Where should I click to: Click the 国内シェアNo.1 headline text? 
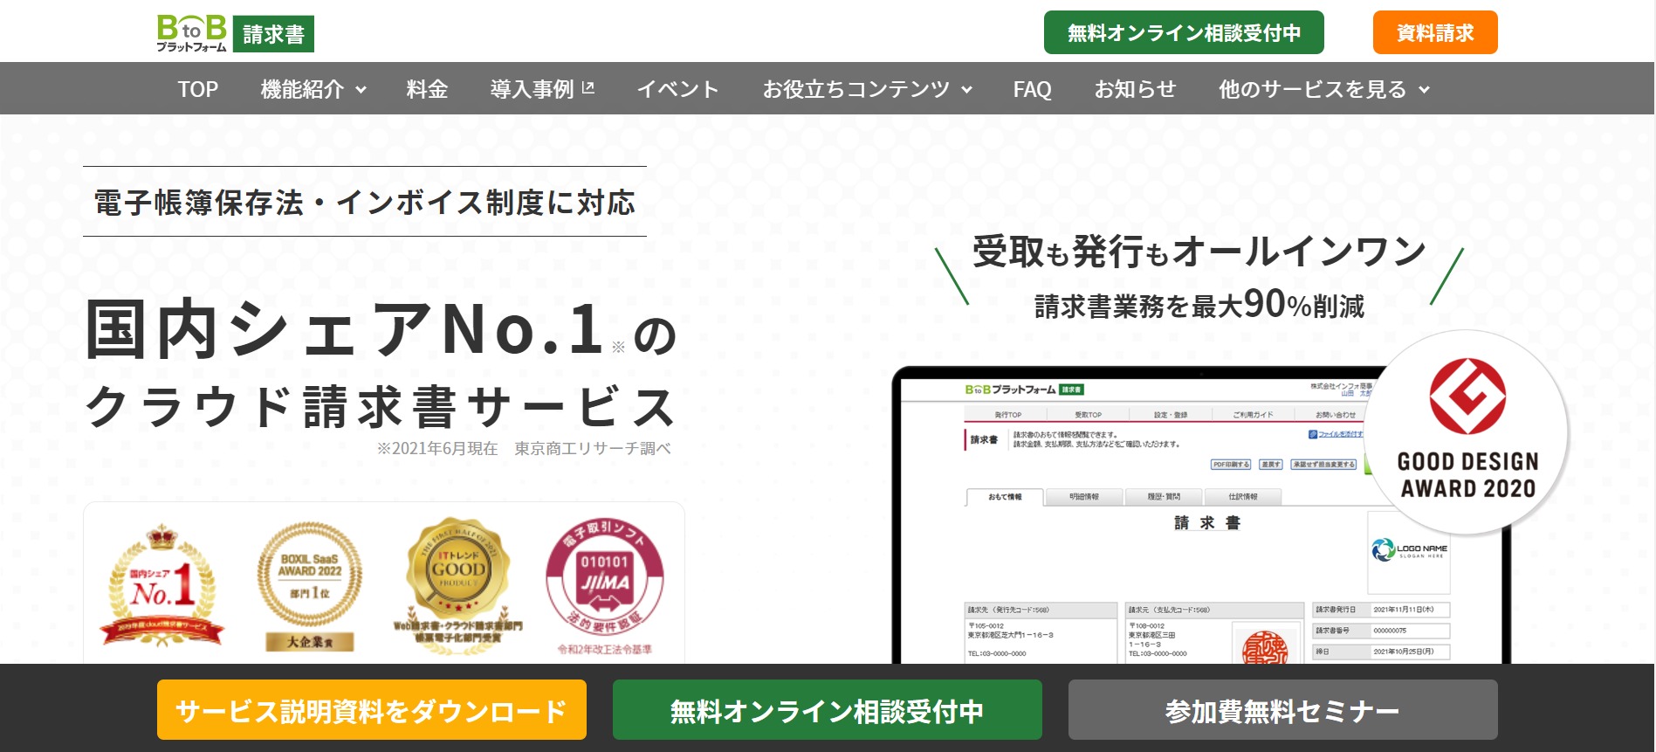(345, 329)
